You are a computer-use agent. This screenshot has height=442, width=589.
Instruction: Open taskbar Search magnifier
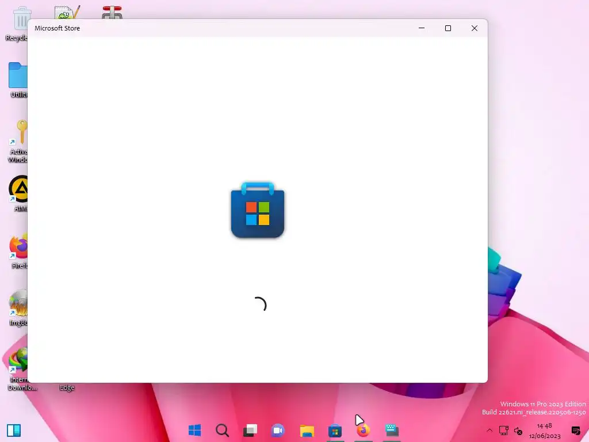(x=223, y=430)
